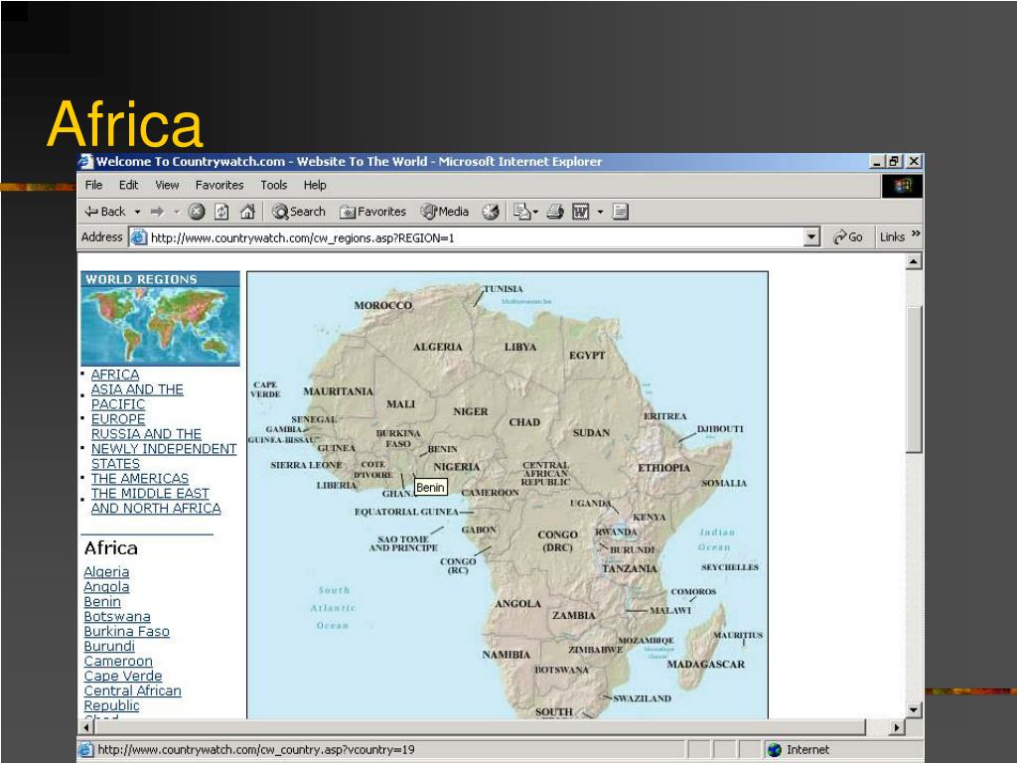
Task: Click SUDAN on the Africa map
Action: (x=591, y=432)
